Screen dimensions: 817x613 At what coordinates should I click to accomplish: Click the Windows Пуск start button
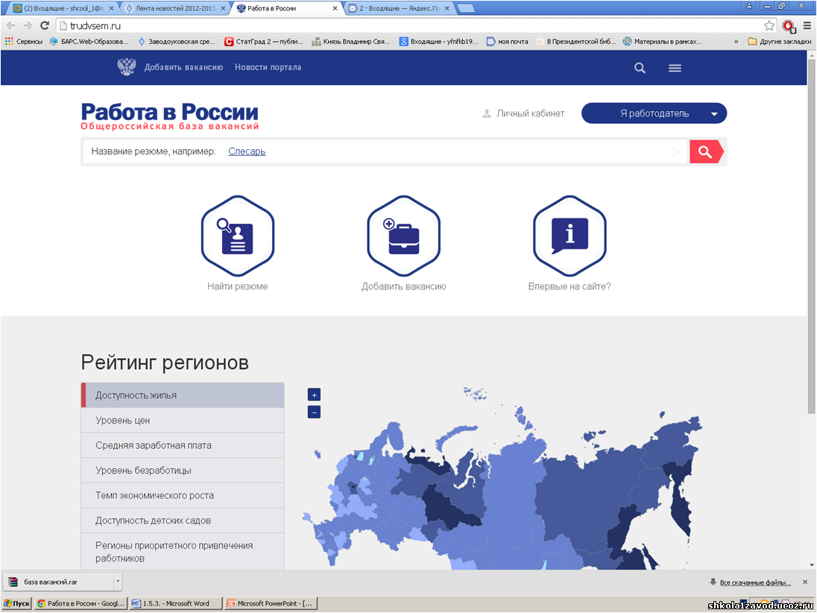pos(16,603)
